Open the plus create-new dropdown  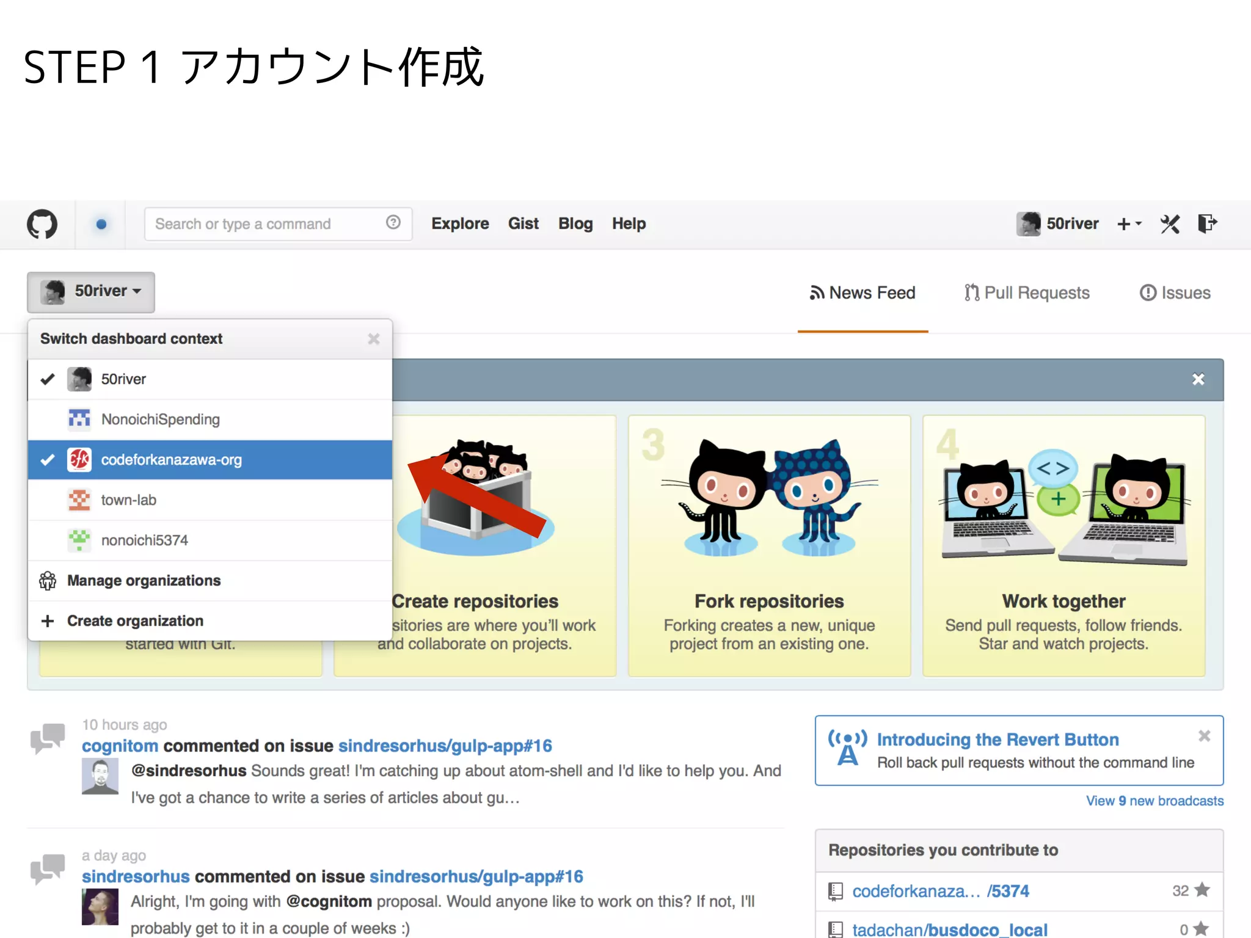[x=1128, y=224]
